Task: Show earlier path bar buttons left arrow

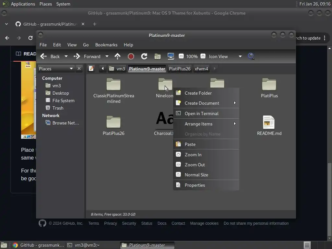Action: [x=103, y=69]
